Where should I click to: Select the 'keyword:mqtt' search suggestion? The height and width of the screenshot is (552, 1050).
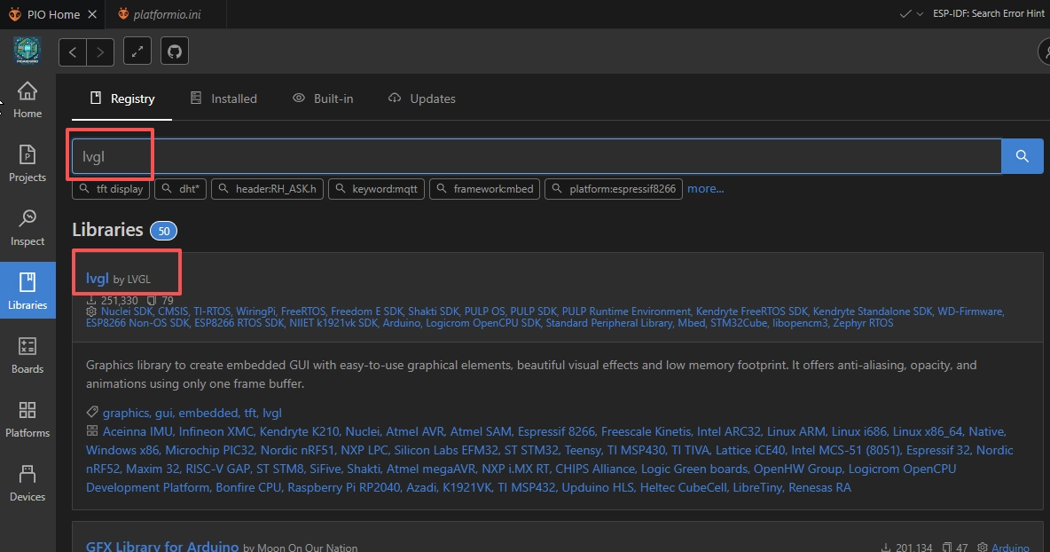[x=376, y=189]
